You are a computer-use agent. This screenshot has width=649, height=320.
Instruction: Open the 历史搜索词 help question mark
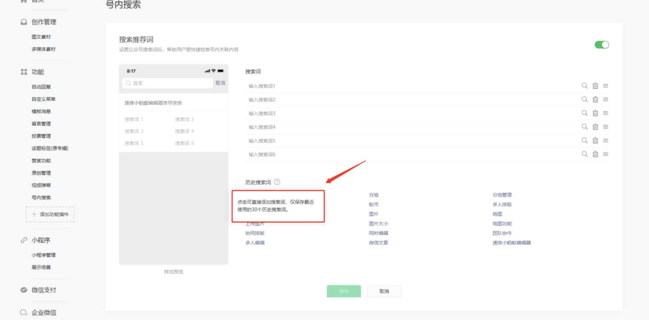pyautogui.click(x=277, y=181)
